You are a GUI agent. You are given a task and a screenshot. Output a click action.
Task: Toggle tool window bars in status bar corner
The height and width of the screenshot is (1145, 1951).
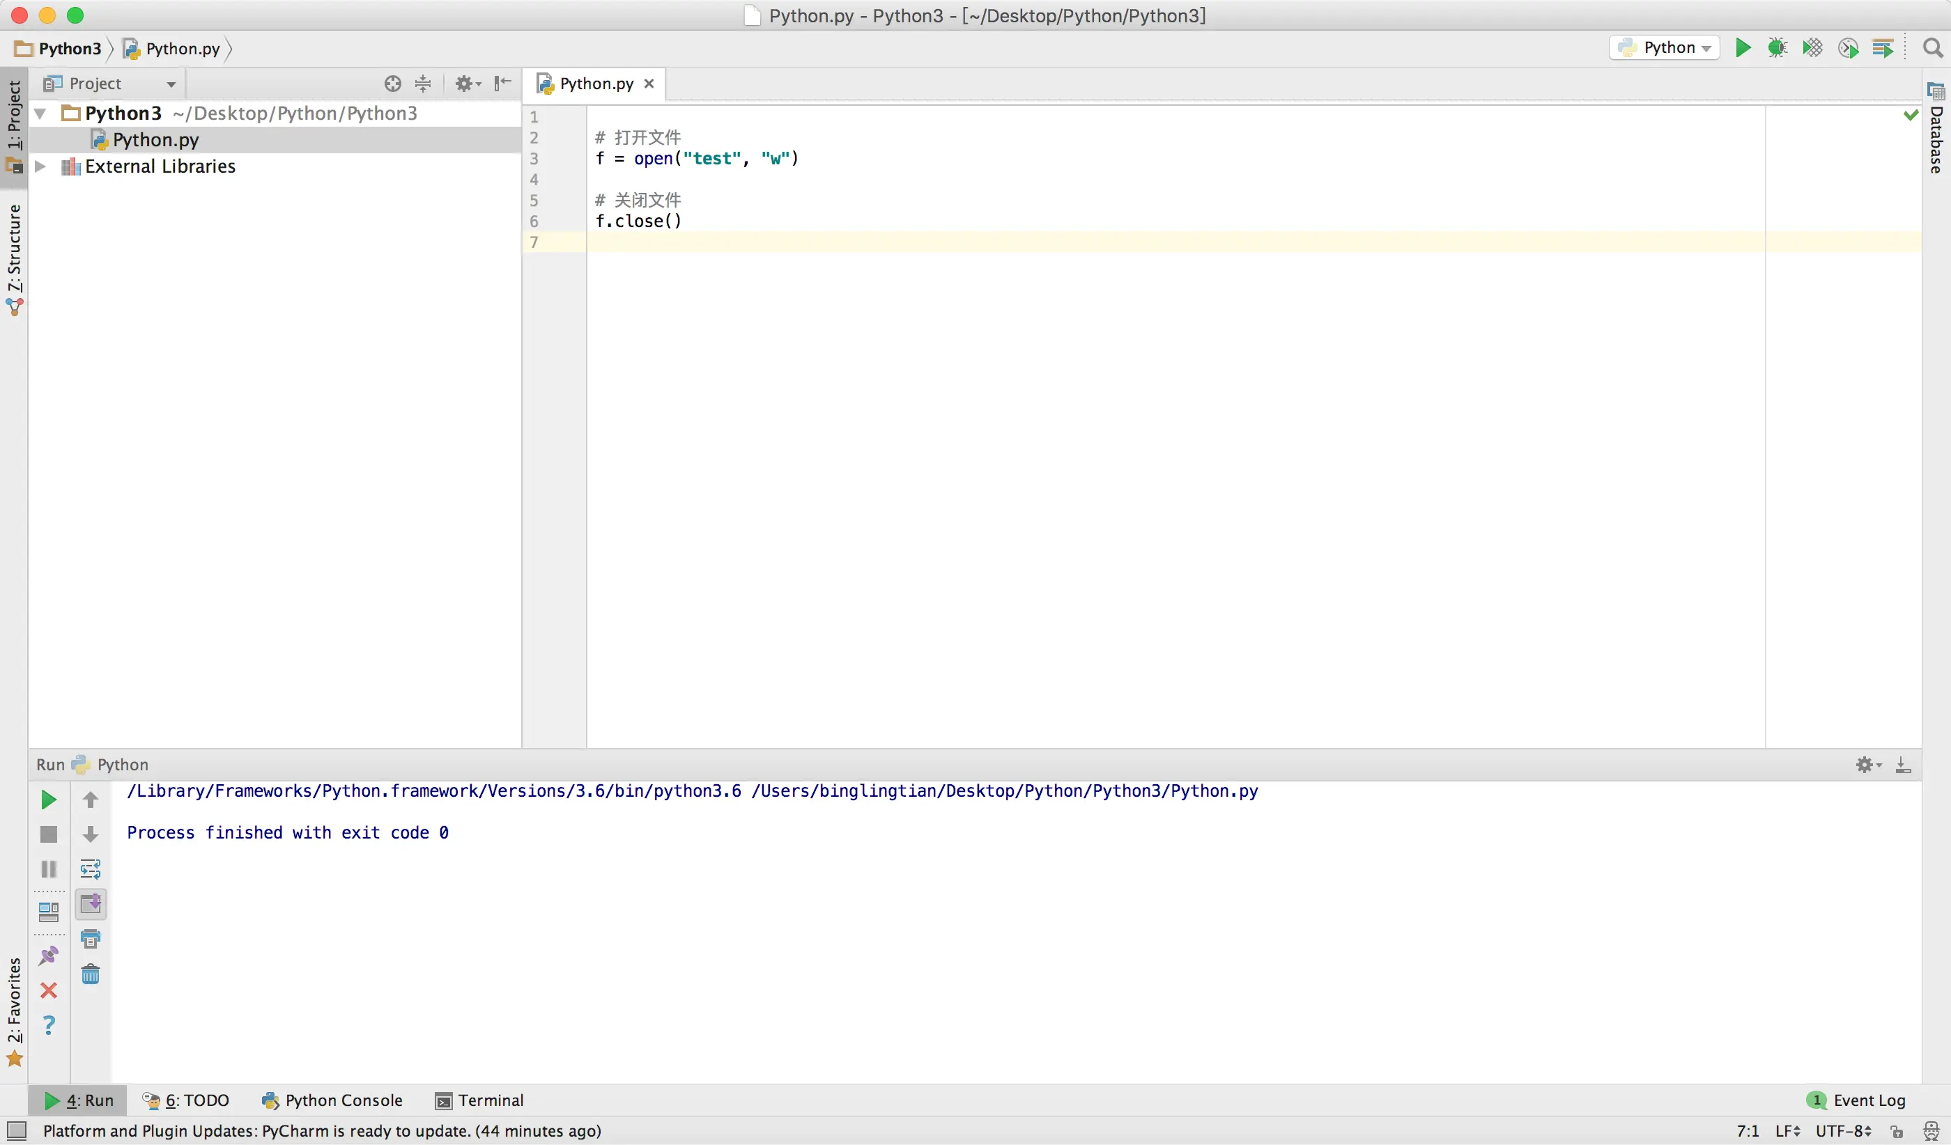coord(16,1131)
